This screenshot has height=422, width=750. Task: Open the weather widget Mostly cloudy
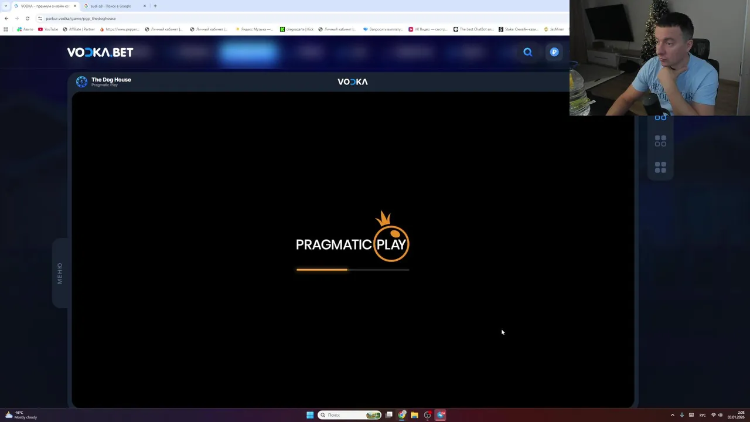(x=21, y=415)
